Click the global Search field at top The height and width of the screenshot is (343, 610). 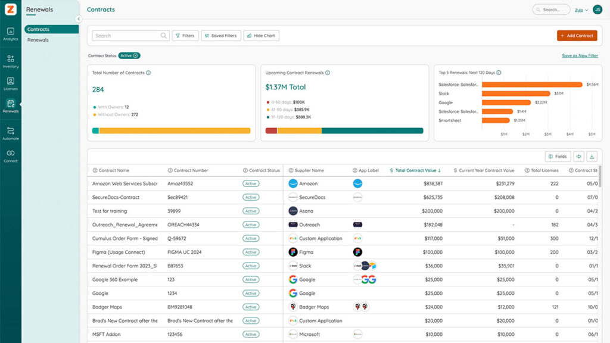pos(551,10)
